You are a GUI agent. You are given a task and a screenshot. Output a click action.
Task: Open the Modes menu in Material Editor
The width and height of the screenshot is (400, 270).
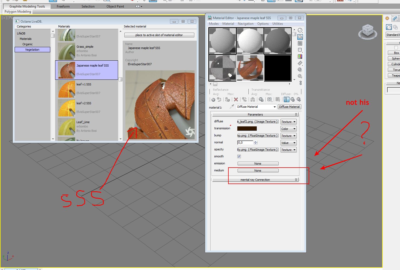tap(214, 24)
